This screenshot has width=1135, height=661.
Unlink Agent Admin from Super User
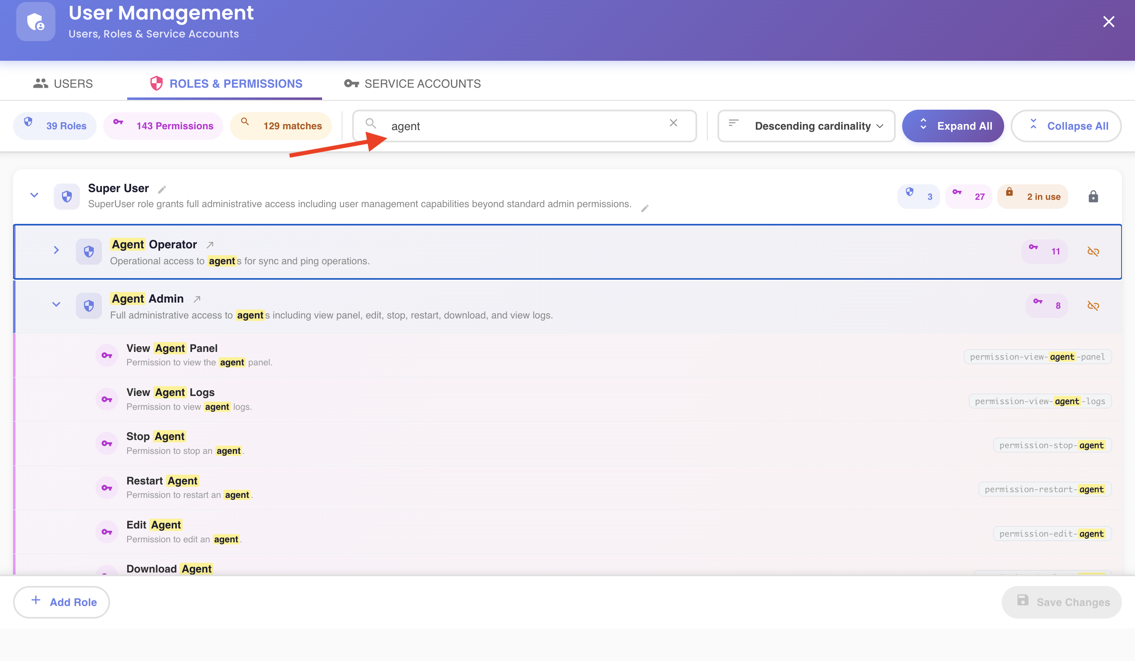point(1093,305)
